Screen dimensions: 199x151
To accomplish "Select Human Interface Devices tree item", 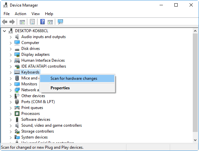I will click(43, 60).
